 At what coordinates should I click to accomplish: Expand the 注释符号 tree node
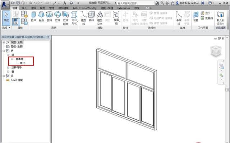(8, 68)
